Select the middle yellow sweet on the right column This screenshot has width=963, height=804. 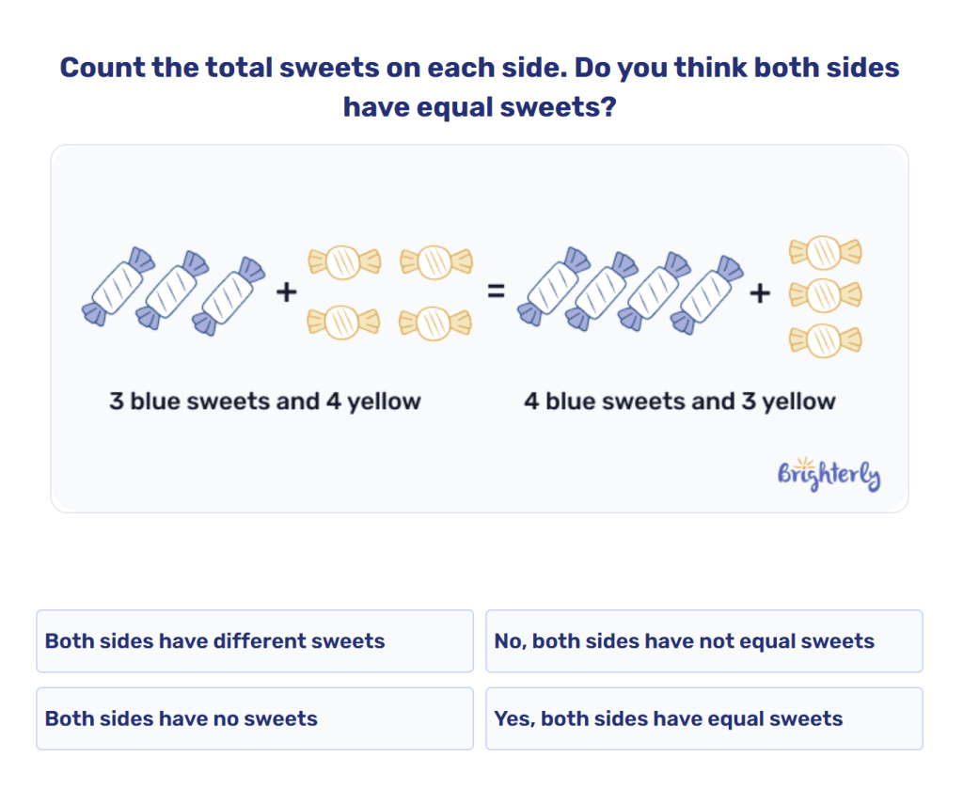click(825, 296)
